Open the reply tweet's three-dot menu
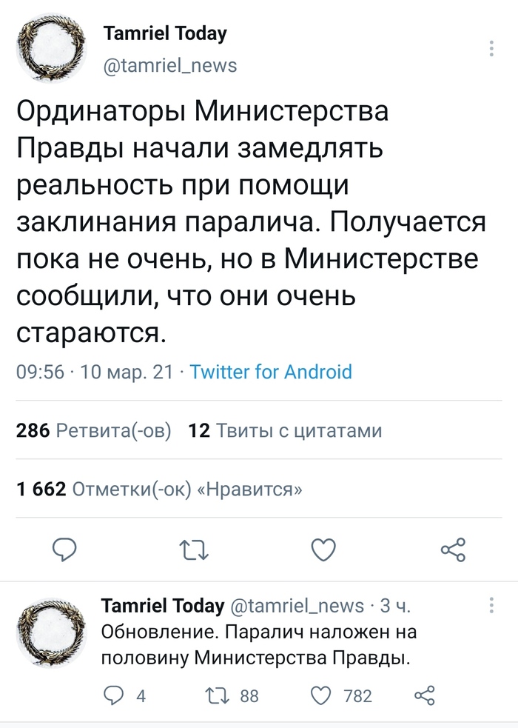Image resolution: width=518 pixels, height=728 pixels. pyautogui.click(x=491, y=605)
